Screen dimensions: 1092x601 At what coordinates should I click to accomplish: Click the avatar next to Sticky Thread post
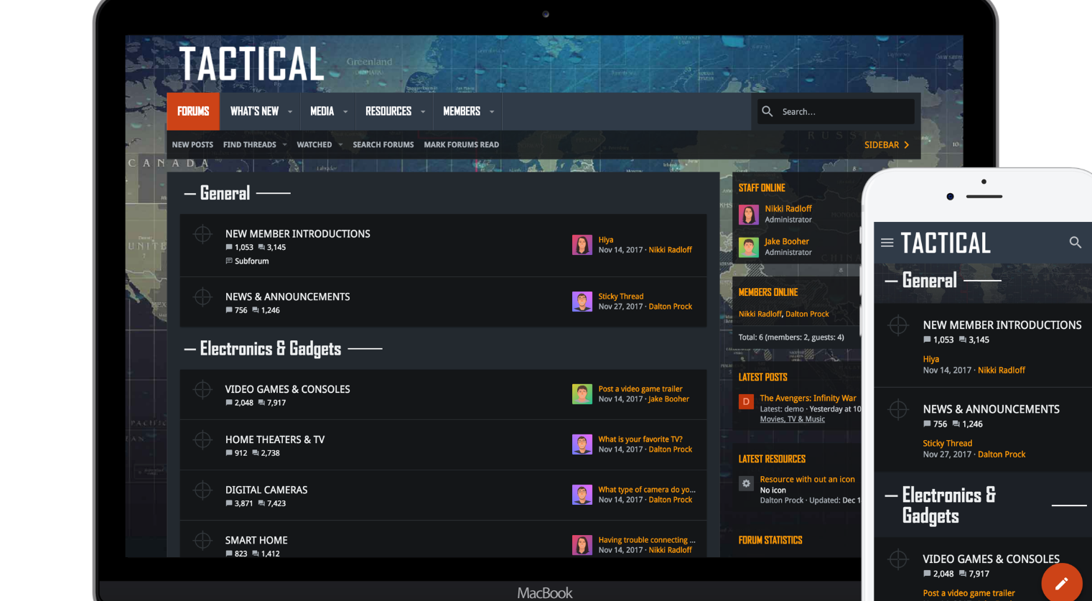[582, 302]
